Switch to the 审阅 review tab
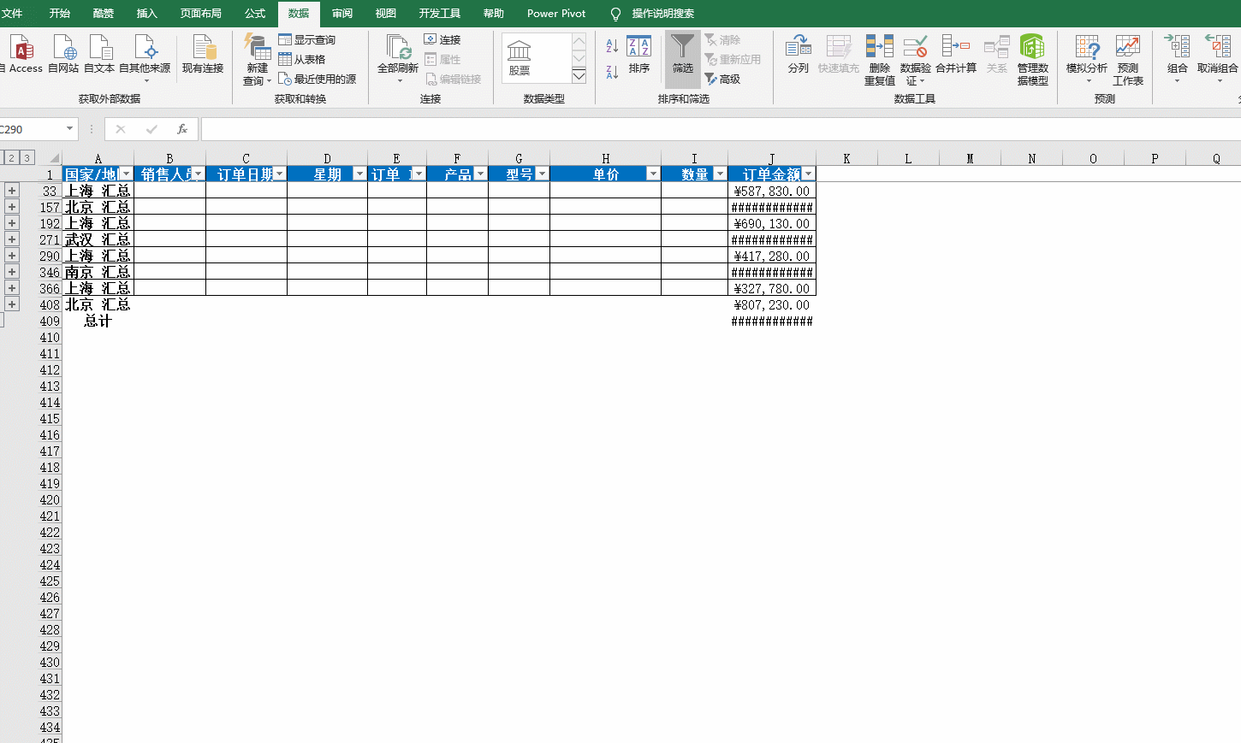The width and height of the screenshot is (1241, 743). 342,14
